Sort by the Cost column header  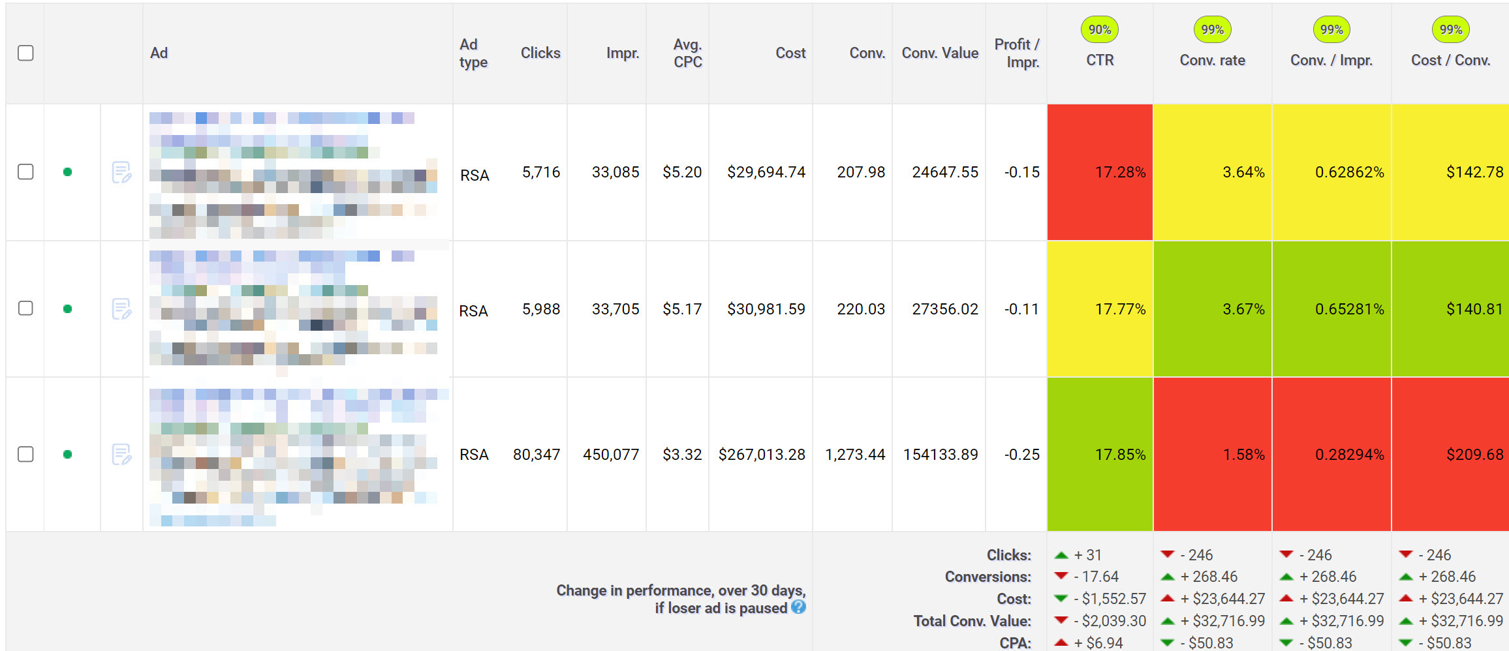[790, 53]
